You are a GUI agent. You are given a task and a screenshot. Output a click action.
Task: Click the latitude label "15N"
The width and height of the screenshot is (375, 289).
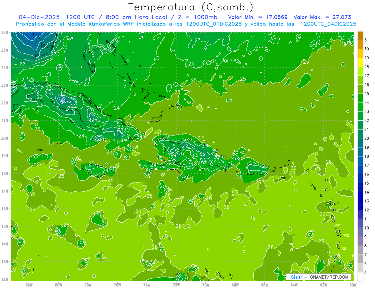tap(5, 226)
